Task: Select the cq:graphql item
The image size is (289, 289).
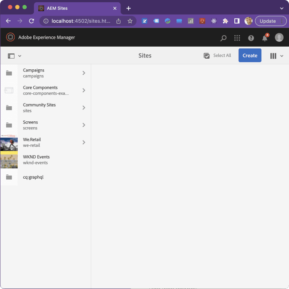Action: point(45,177)
